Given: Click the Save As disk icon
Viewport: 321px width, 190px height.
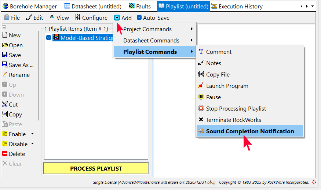Looking at the screenshot, I should tap(5, 65).
